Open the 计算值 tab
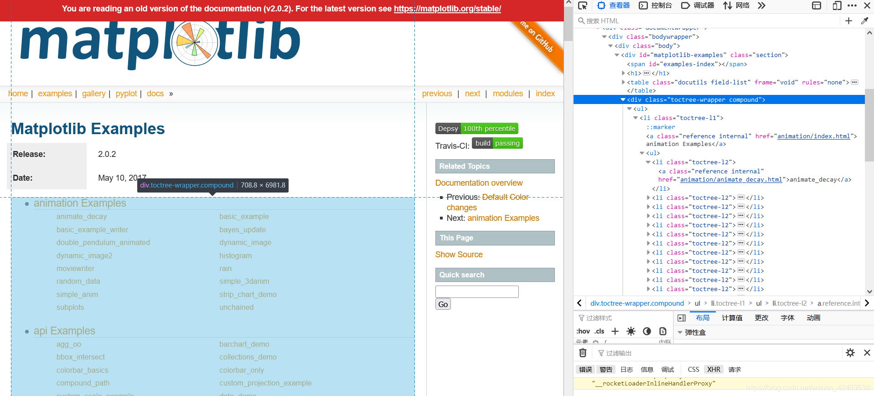Screen dimensions: 874x396 click(732, 318)
